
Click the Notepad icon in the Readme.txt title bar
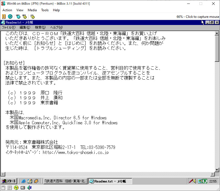coord(3,23)
